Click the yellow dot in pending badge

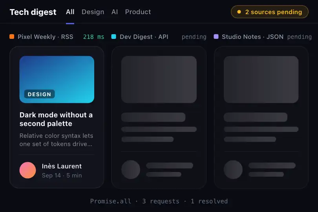pos(239,12)
